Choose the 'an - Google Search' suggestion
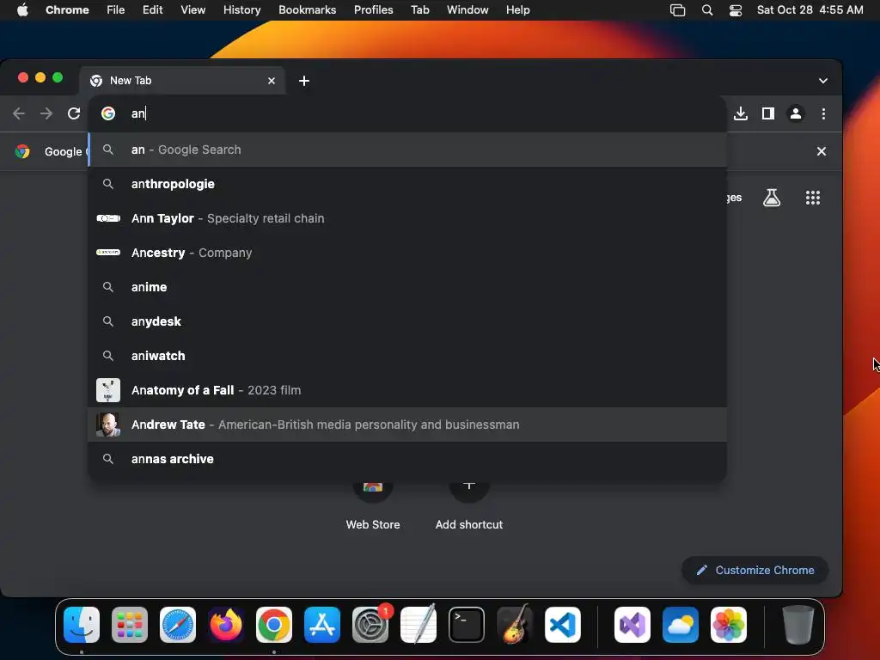Viewport: 880px width, 660px height. [408, 150]
